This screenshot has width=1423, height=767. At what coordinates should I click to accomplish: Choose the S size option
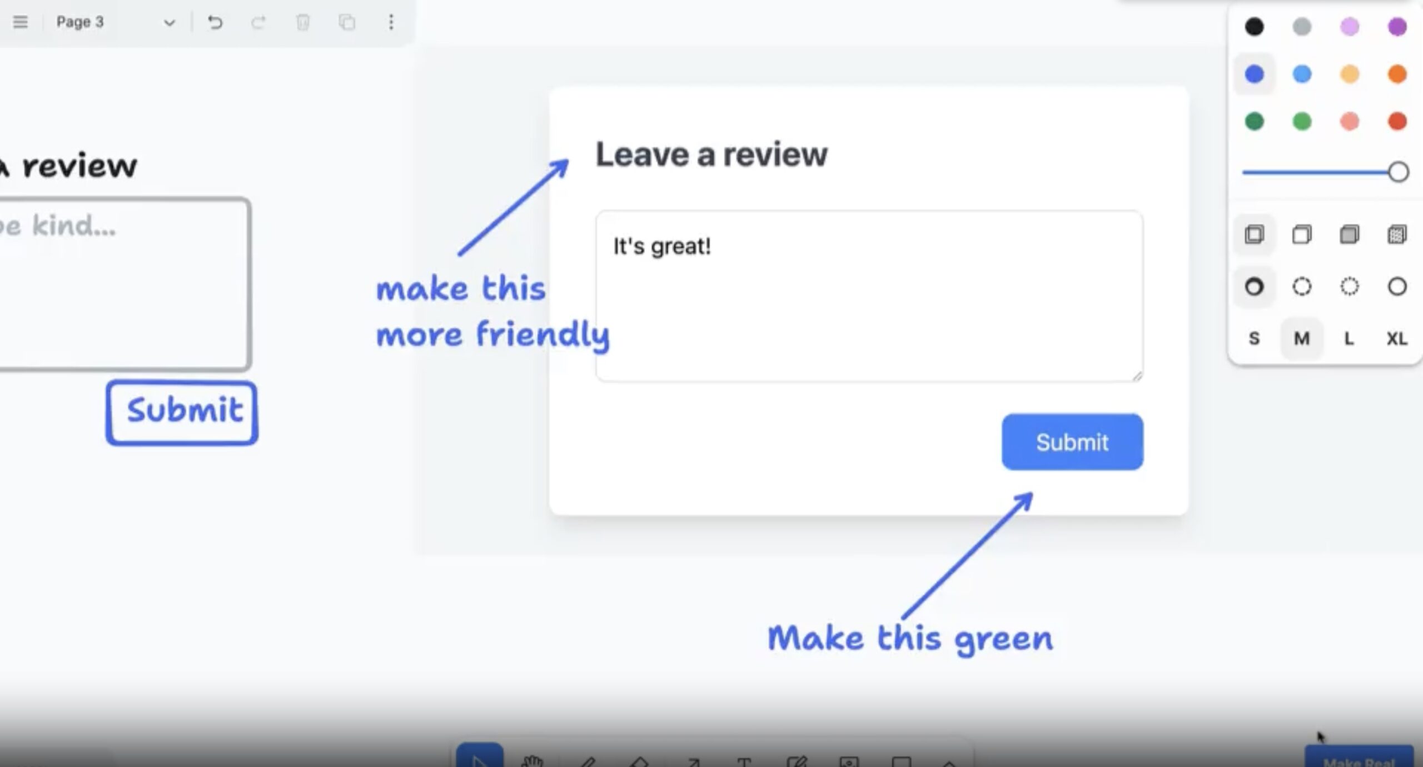1254,338
